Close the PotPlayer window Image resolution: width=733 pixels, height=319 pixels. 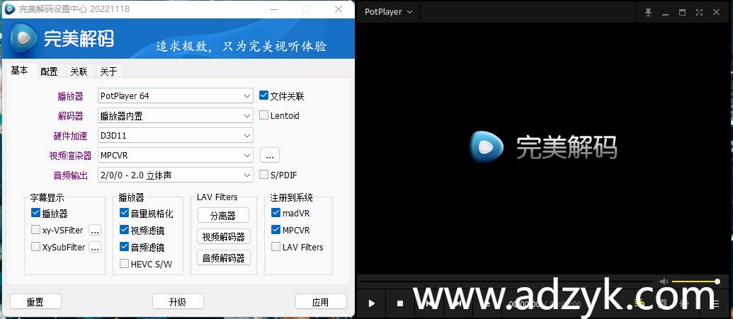pyautogui.click(x=716, y=12)
